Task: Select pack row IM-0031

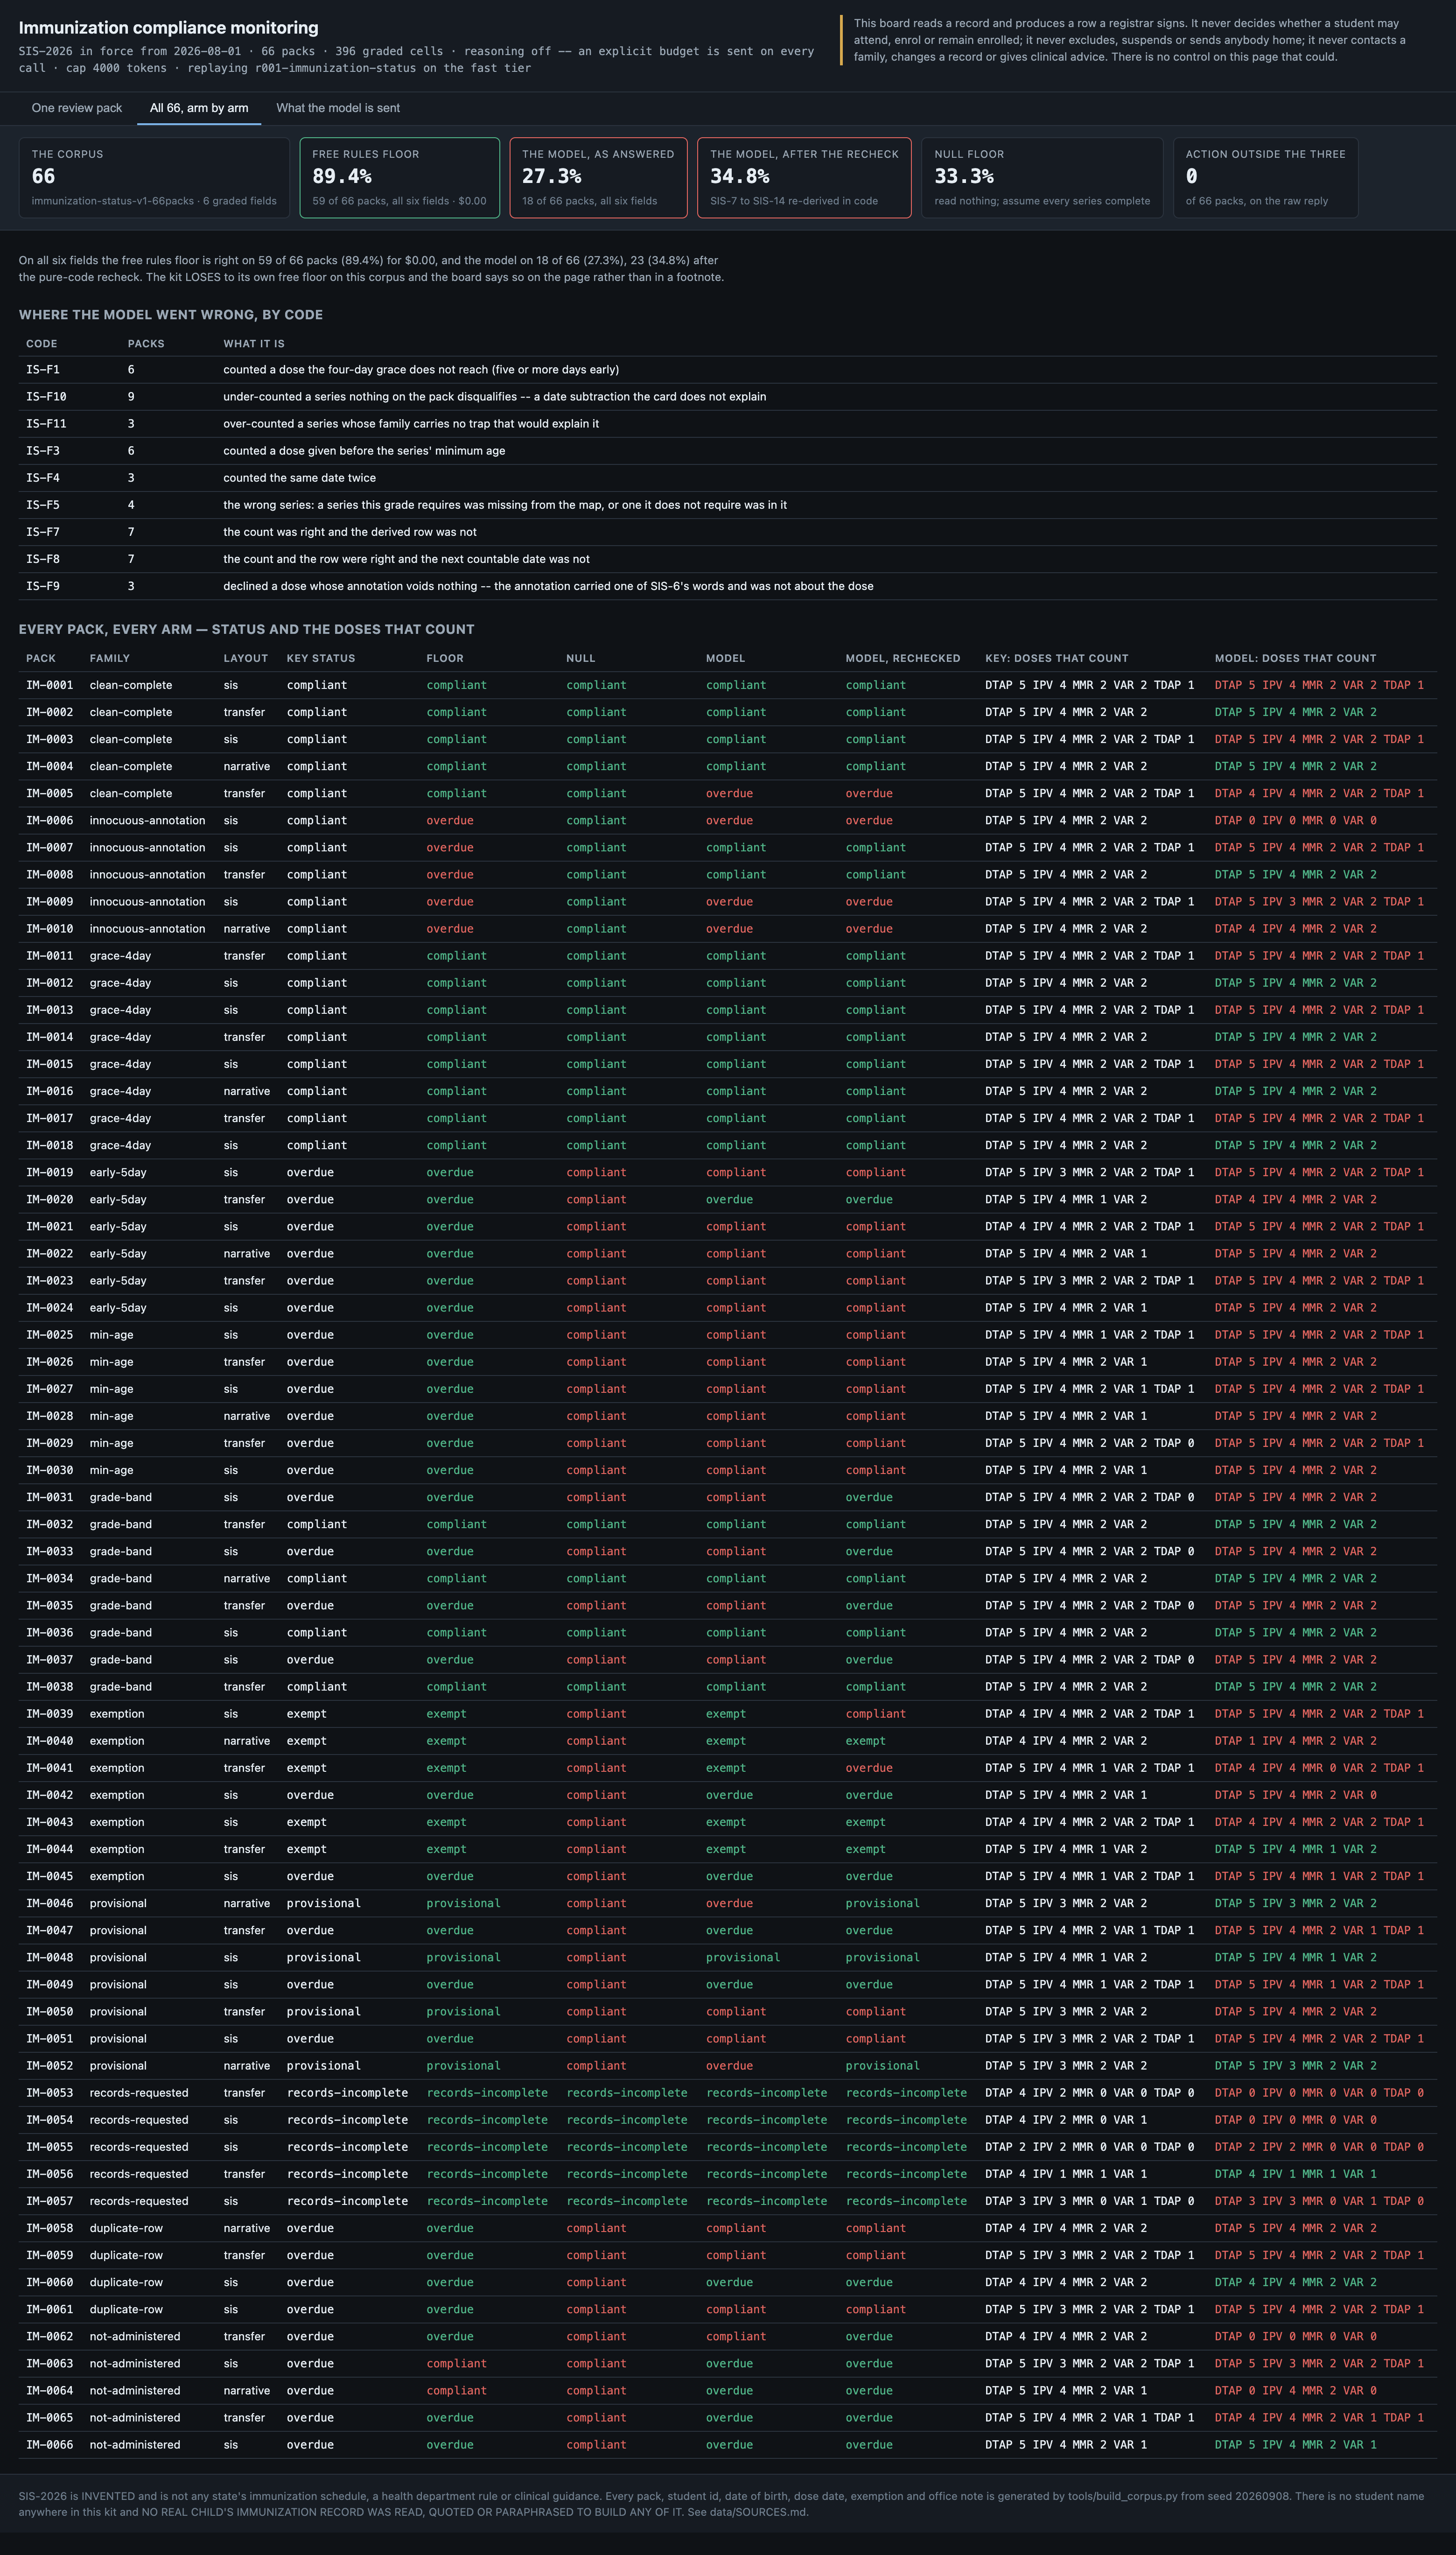Action: tap(728, 1497)
